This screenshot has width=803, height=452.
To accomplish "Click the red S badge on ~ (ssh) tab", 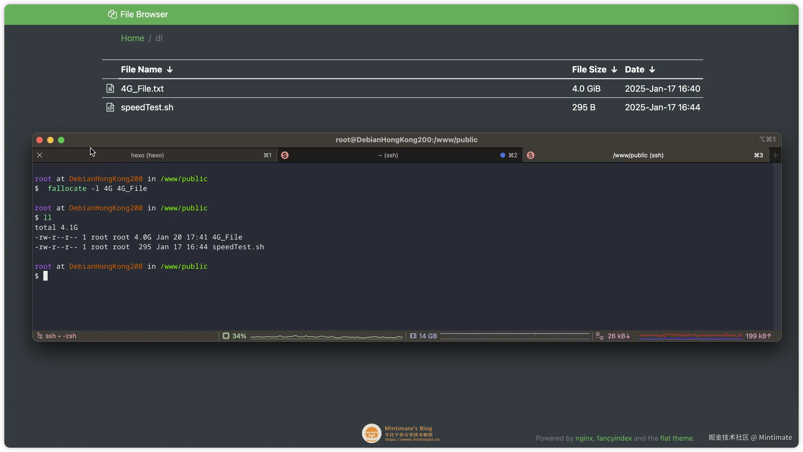I will 285,155.
